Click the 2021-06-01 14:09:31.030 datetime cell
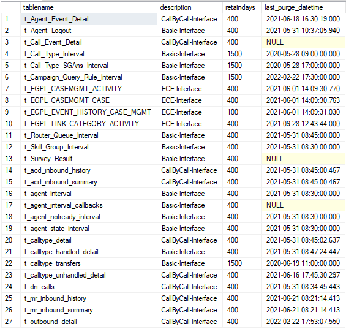Image resolution: width=346 pixels, height=329 pixels. [303, 112]
